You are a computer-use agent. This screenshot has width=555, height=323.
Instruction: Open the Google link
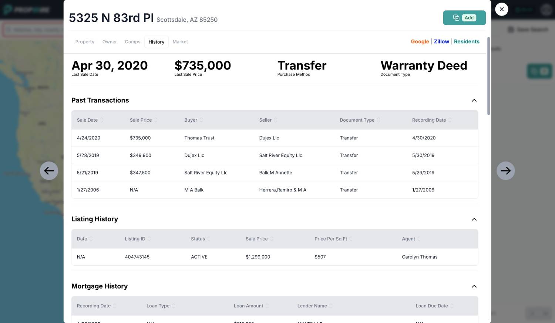click(420, 41)
